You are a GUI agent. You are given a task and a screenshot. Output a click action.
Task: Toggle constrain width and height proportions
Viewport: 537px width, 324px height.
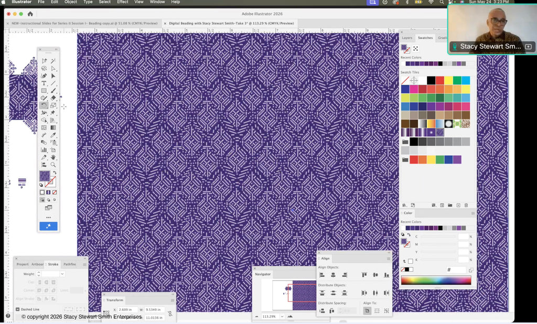point(170,314)
